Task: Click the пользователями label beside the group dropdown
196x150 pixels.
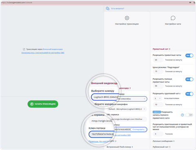Action: pos(171,98)
